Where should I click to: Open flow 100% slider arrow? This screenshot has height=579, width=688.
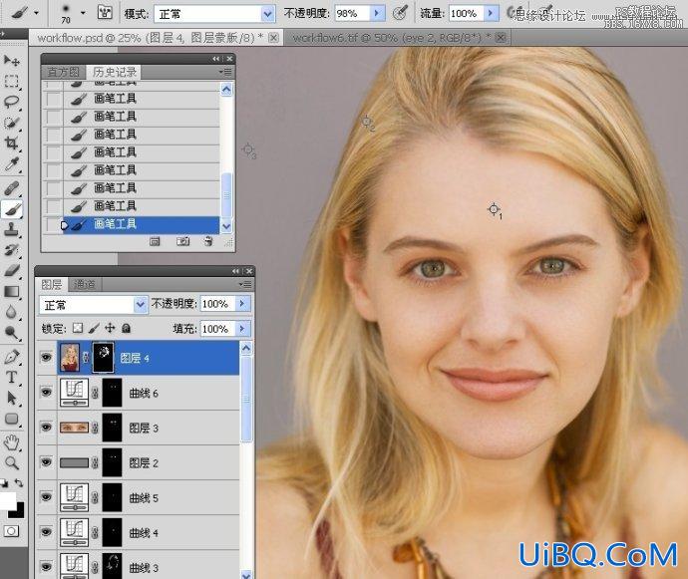[491, 14]
